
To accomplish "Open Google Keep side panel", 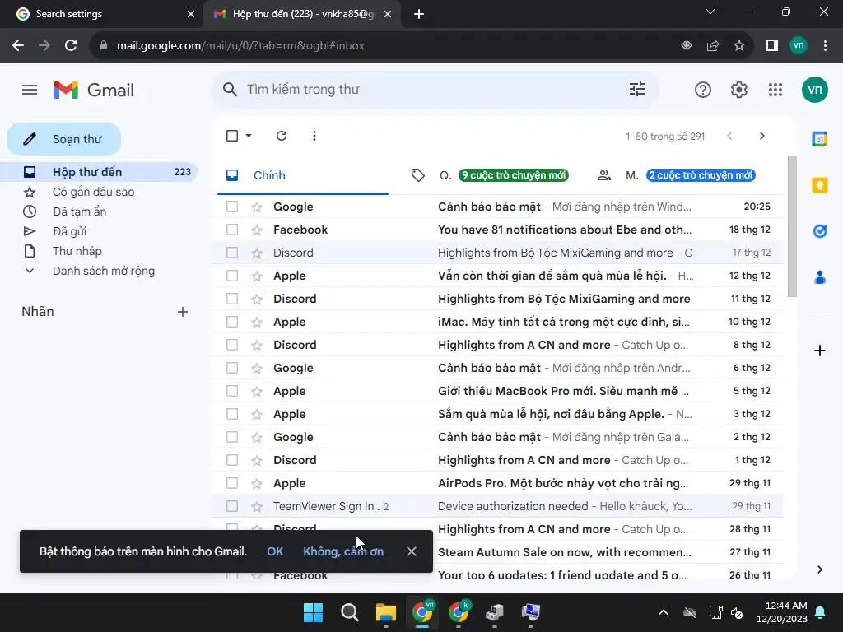I will point(820,185).
